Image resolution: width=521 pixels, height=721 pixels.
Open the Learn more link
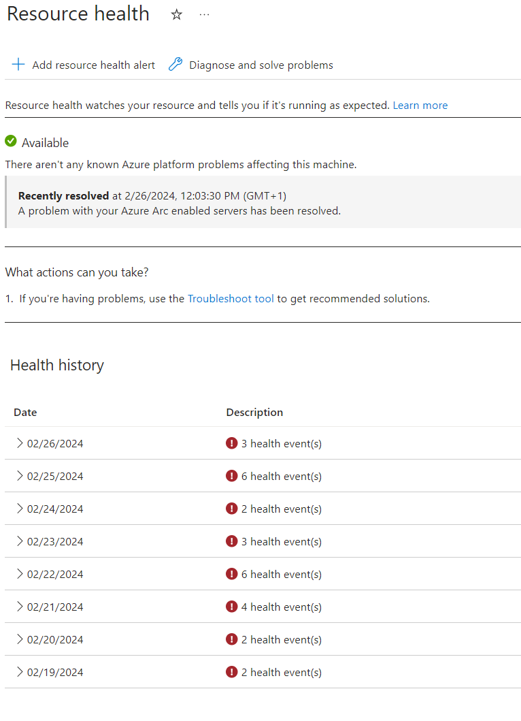click(x=420, y=105)
